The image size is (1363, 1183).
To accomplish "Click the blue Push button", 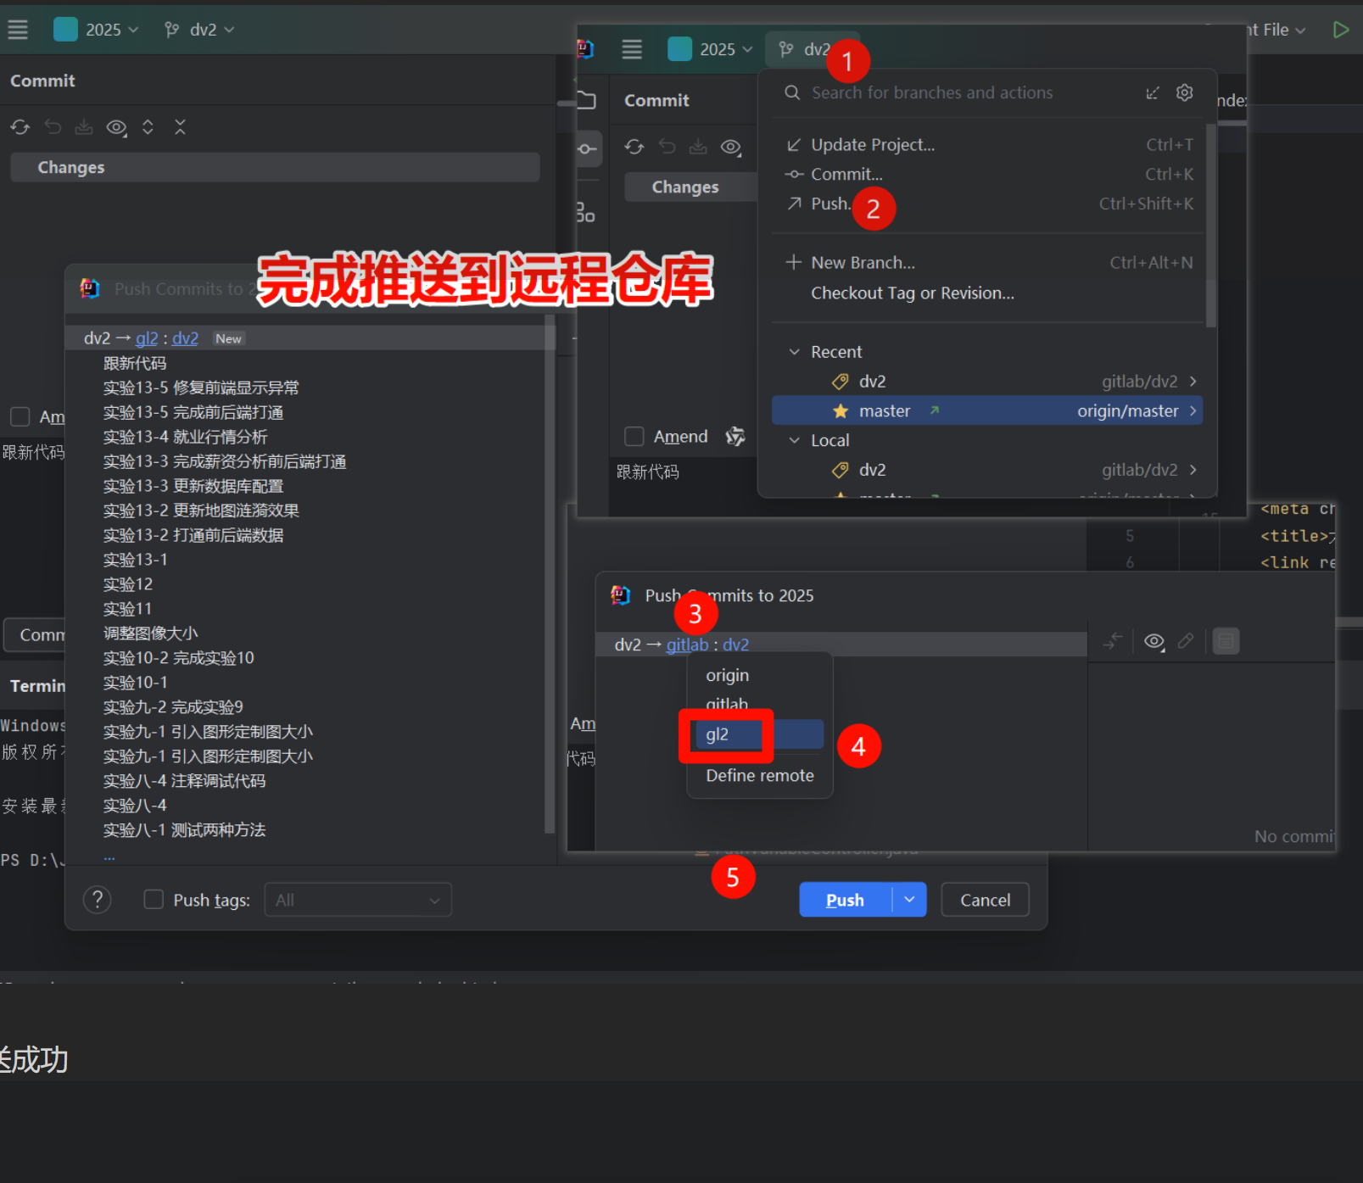I will [846, 900].
